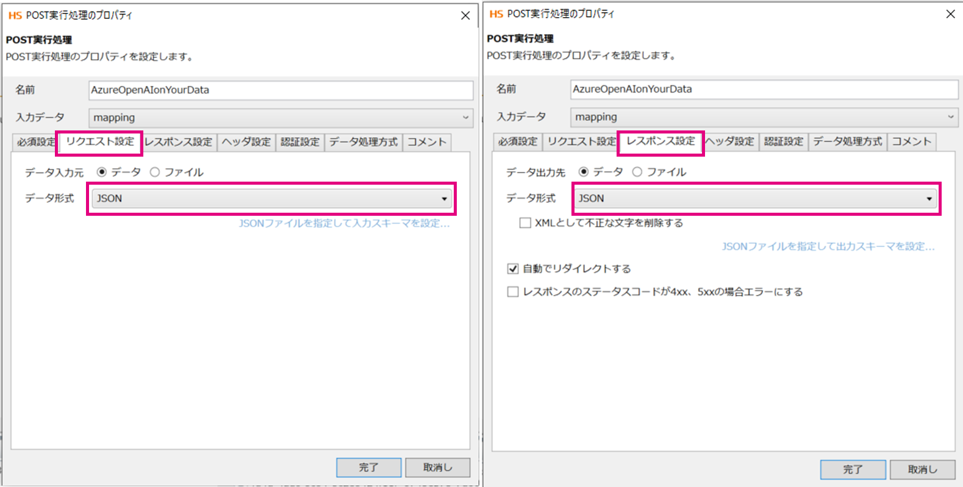The image size is (963, 487).
Task: Click 完了 button in left dialog
Action: [369, 467]
